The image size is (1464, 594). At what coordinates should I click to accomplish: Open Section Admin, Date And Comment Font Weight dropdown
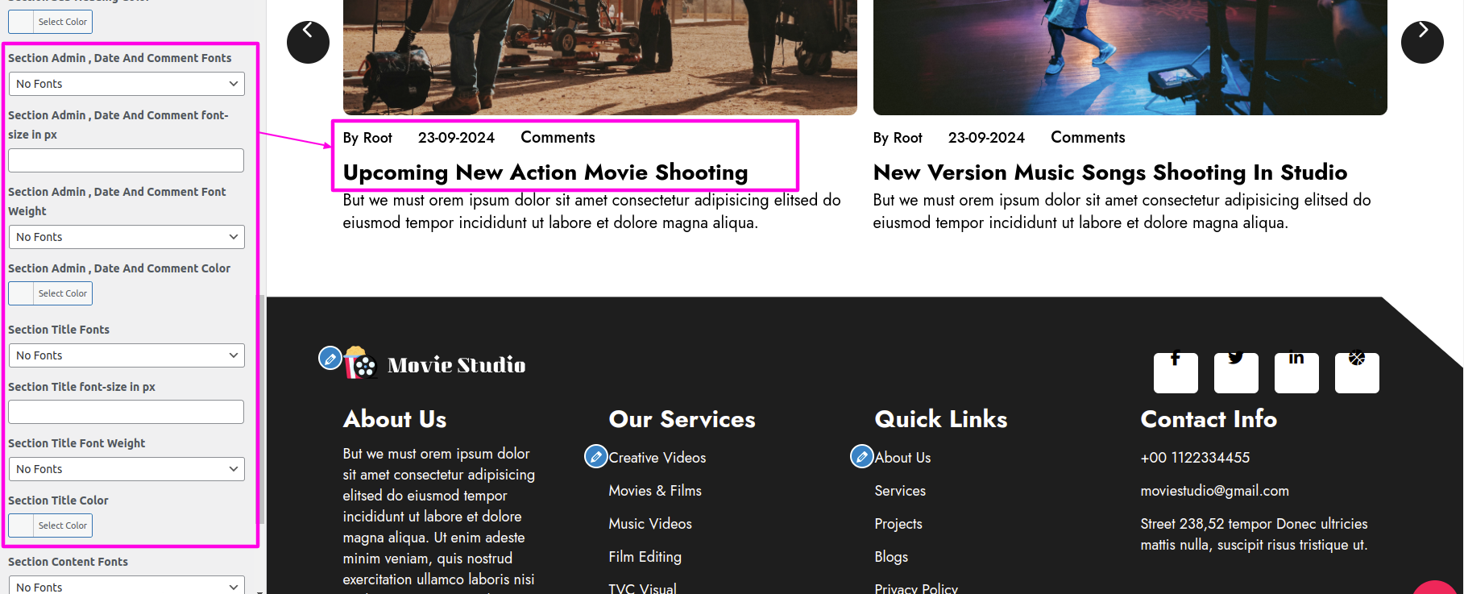coord(126,237)
